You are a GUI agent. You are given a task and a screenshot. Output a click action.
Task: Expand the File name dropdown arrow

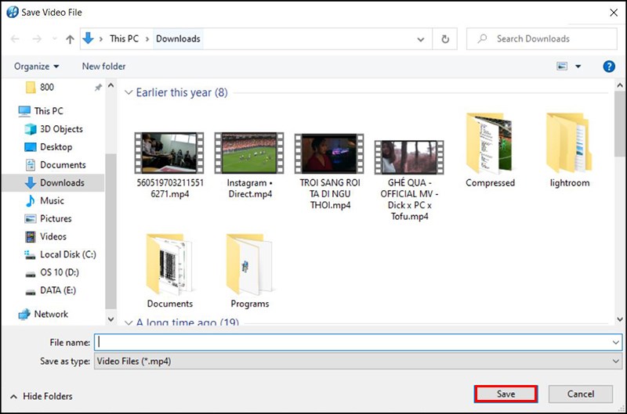615,342
